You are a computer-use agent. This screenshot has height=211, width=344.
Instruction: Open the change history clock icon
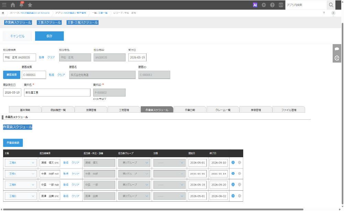click(x=337, y=58)
